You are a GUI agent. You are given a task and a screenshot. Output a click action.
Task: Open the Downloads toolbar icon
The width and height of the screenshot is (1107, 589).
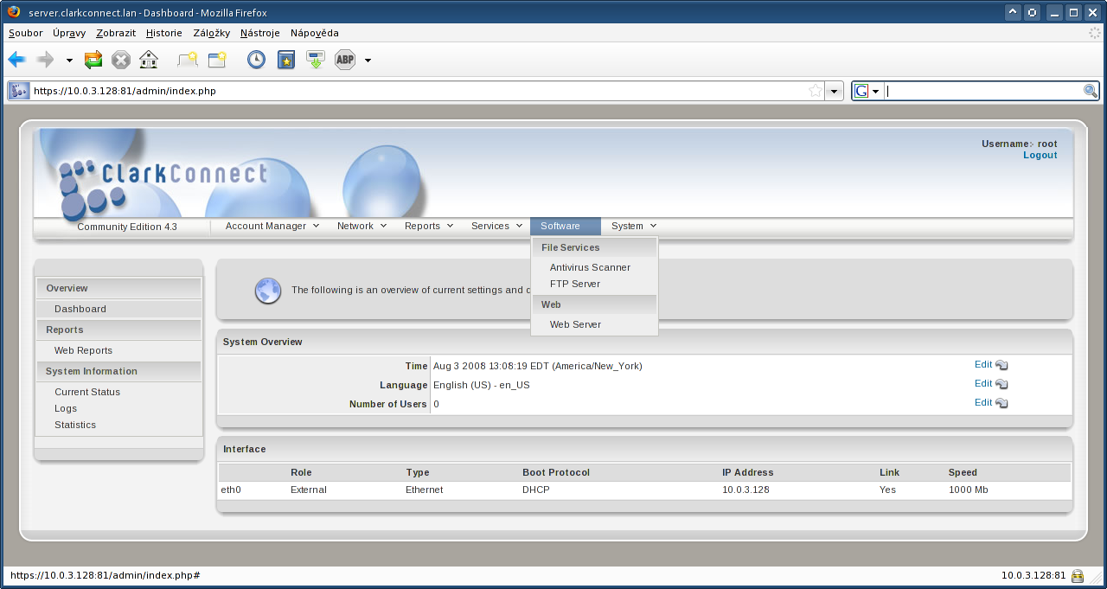[x=316, y=60]
